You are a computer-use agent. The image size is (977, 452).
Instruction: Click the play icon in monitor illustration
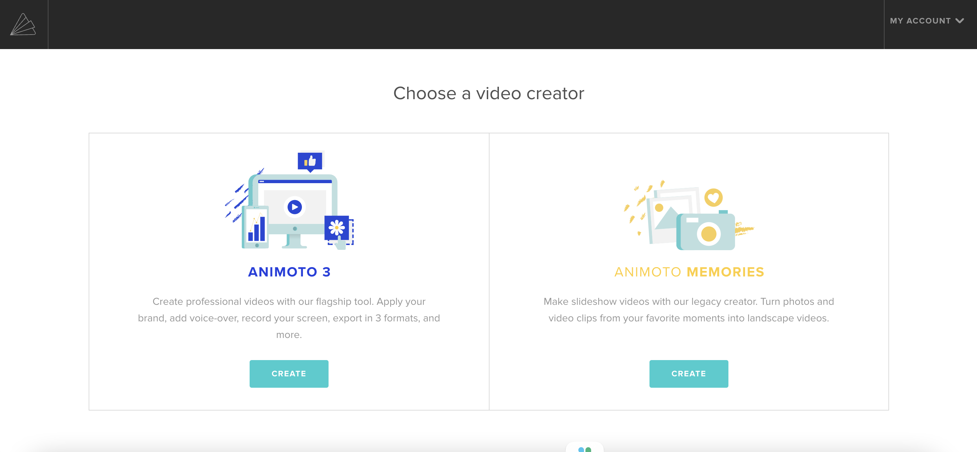(294, 207)
